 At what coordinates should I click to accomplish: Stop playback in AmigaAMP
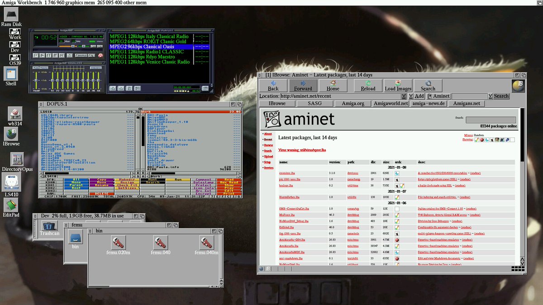click(x=55, y=56)
